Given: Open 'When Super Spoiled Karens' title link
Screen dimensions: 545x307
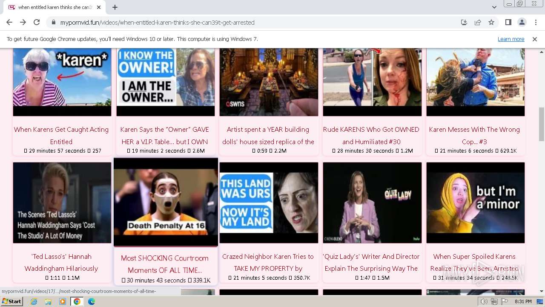Looking at the screenshot, I should 474,262.
